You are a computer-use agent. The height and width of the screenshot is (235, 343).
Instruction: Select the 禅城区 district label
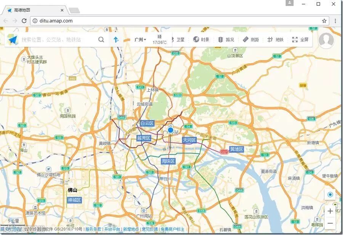74,200
